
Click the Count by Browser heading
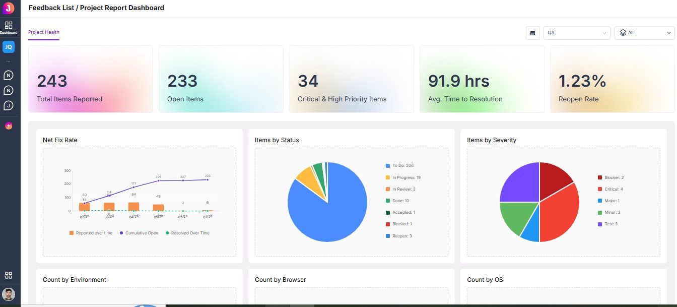coord(281,279)
